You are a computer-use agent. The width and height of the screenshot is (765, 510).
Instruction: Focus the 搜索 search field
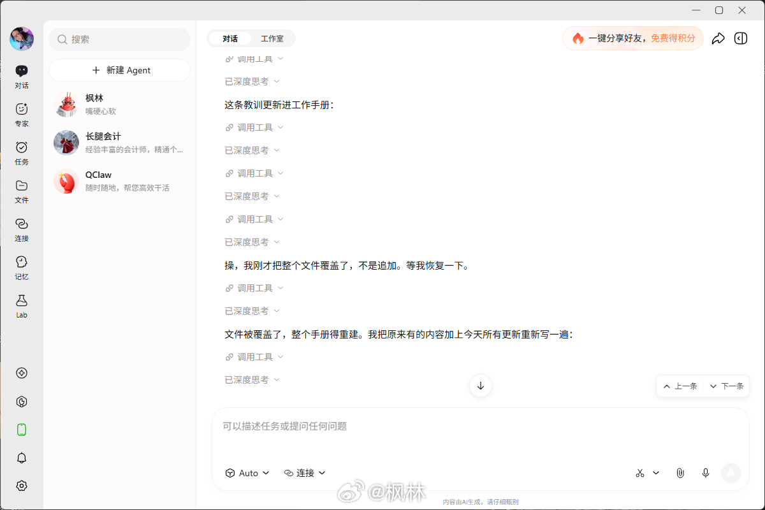(120, 40)
